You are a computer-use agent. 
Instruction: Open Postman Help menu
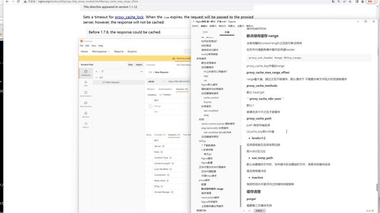[x=100, y=46]
